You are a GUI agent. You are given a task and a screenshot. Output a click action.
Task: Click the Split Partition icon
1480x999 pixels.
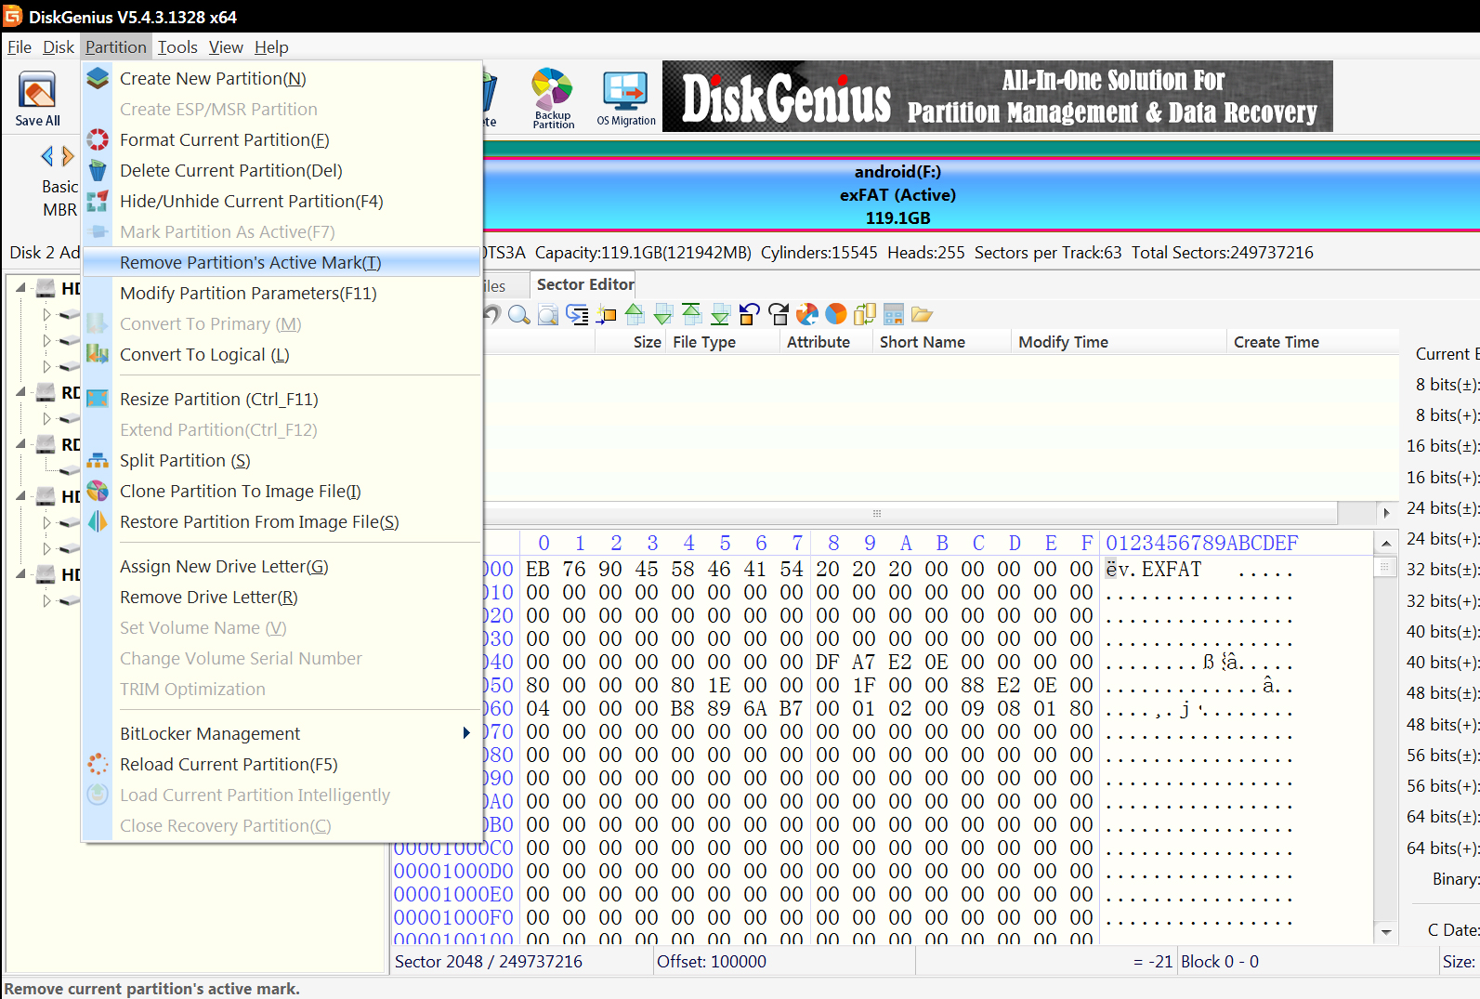pyautogui.click(x=98, y=461)
